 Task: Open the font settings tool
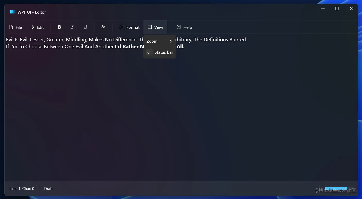pos(103,27)
